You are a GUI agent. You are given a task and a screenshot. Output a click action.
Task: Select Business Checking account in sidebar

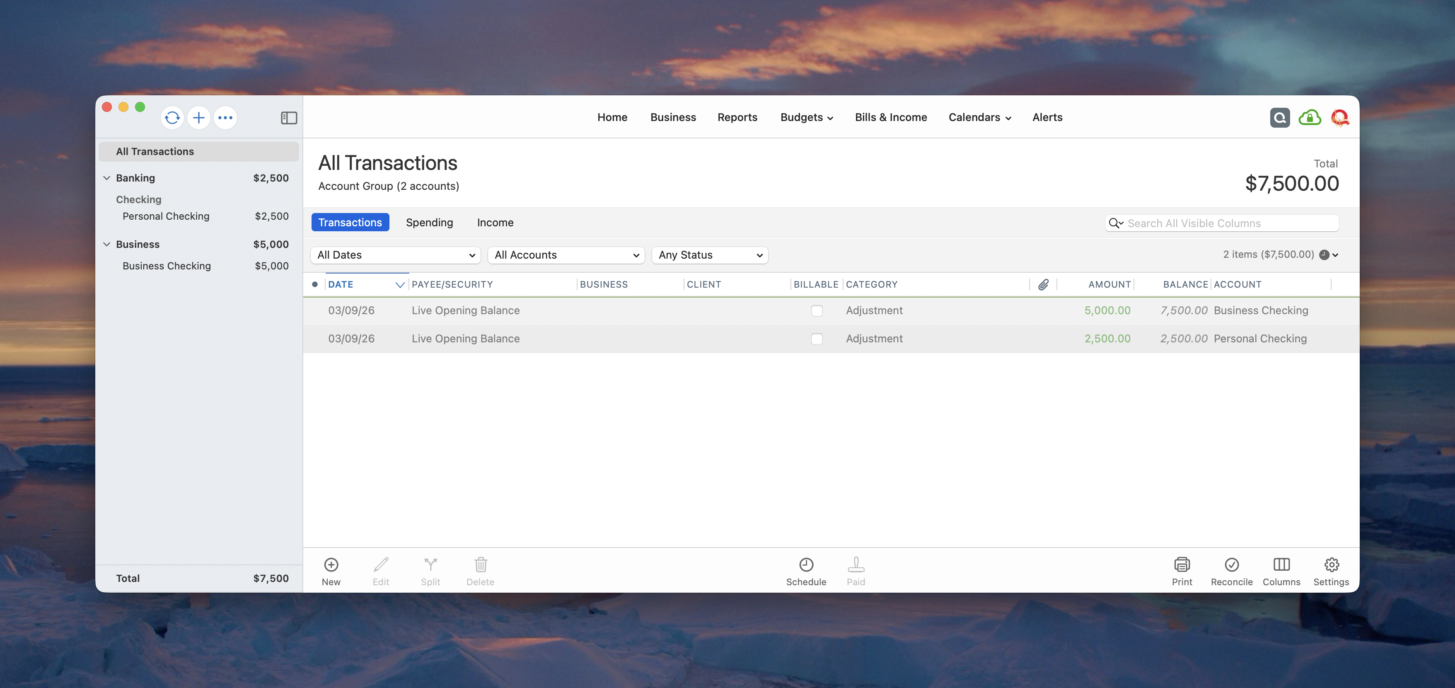167,266
